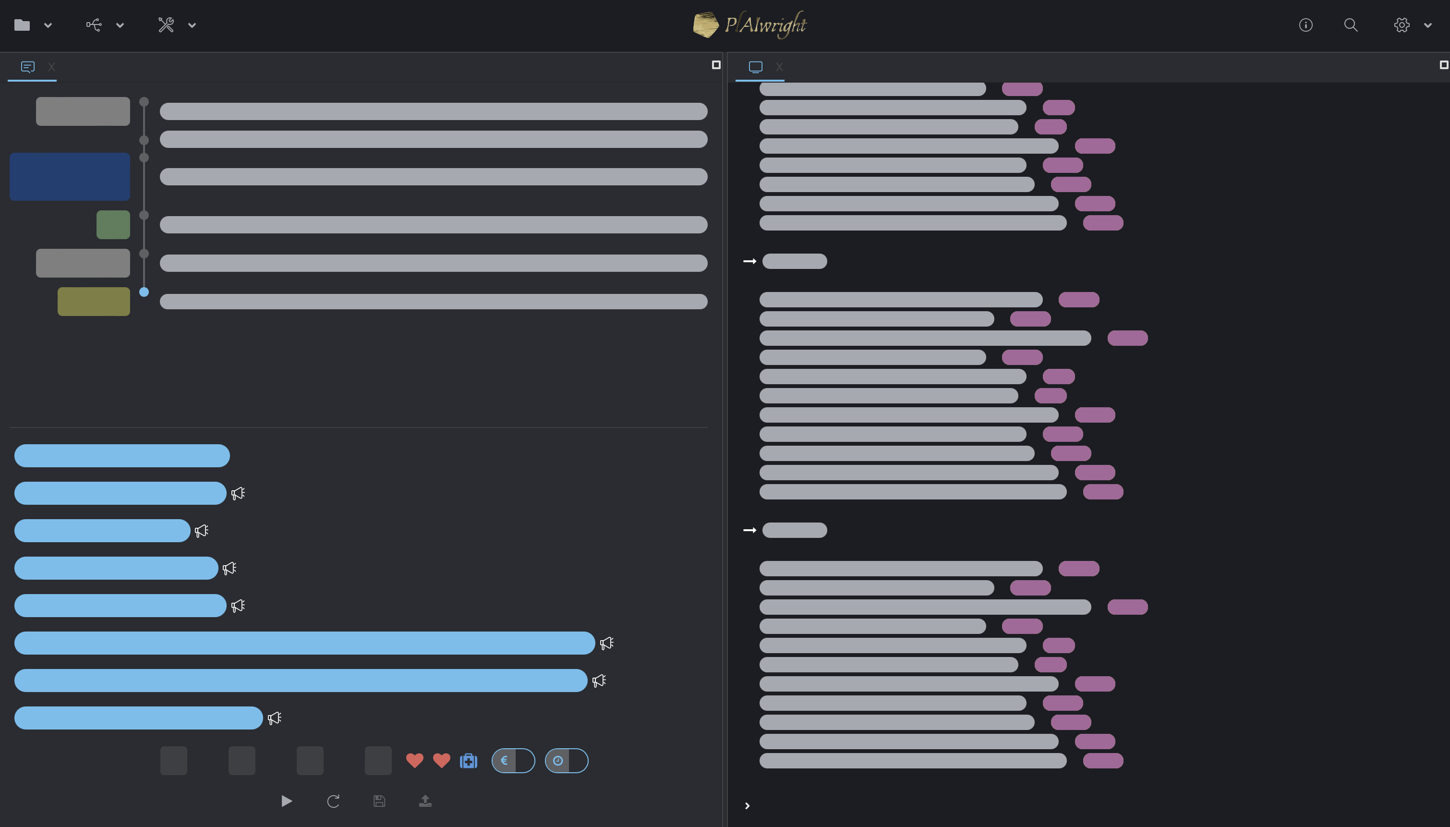
Task: Select the chat bubble tab in the left panel
Action: pos(28,67)
